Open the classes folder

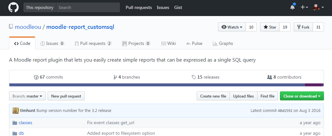point(25,123)
